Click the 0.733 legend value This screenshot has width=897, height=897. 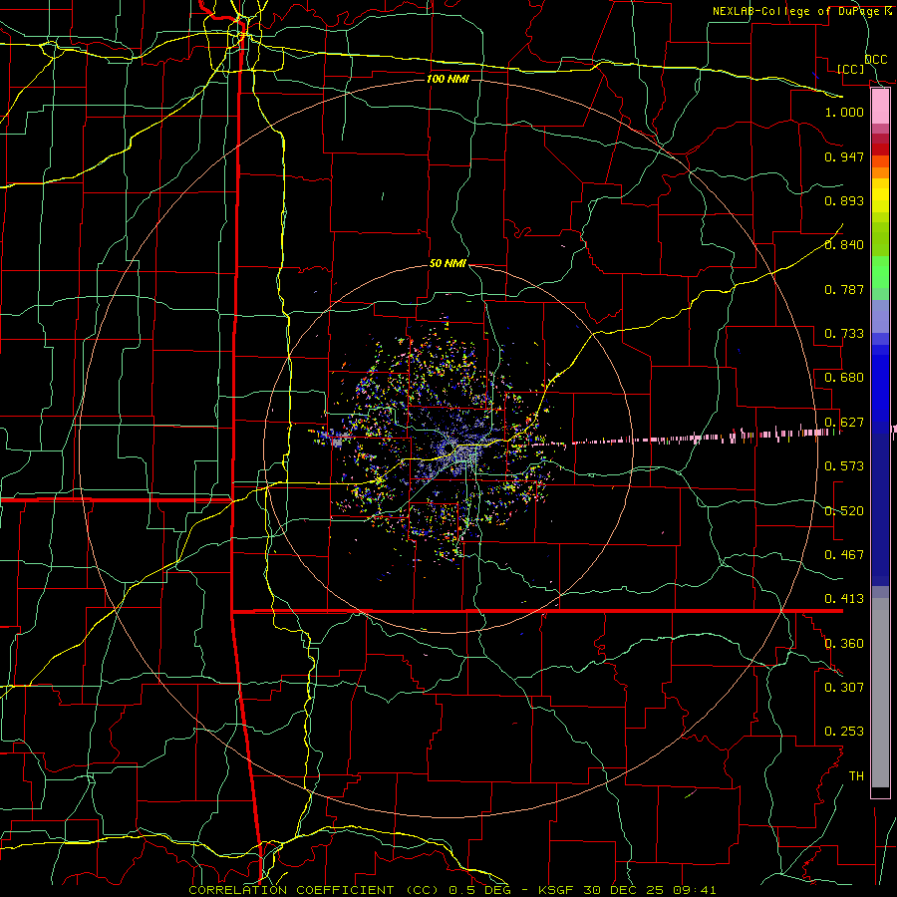click(844, 334)
